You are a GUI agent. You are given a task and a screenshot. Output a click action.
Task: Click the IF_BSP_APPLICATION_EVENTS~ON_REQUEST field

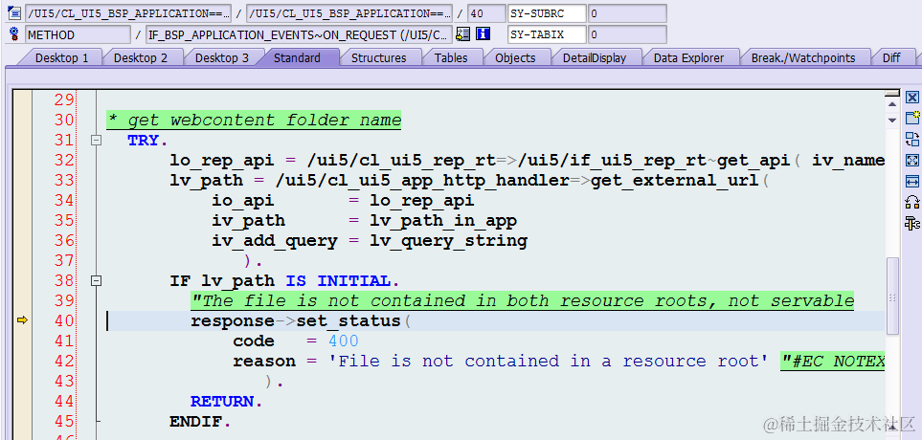pyautogui.click(x=300, y=34)
